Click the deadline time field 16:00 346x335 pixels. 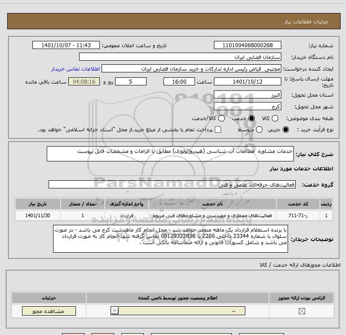(x=179, y=81)
